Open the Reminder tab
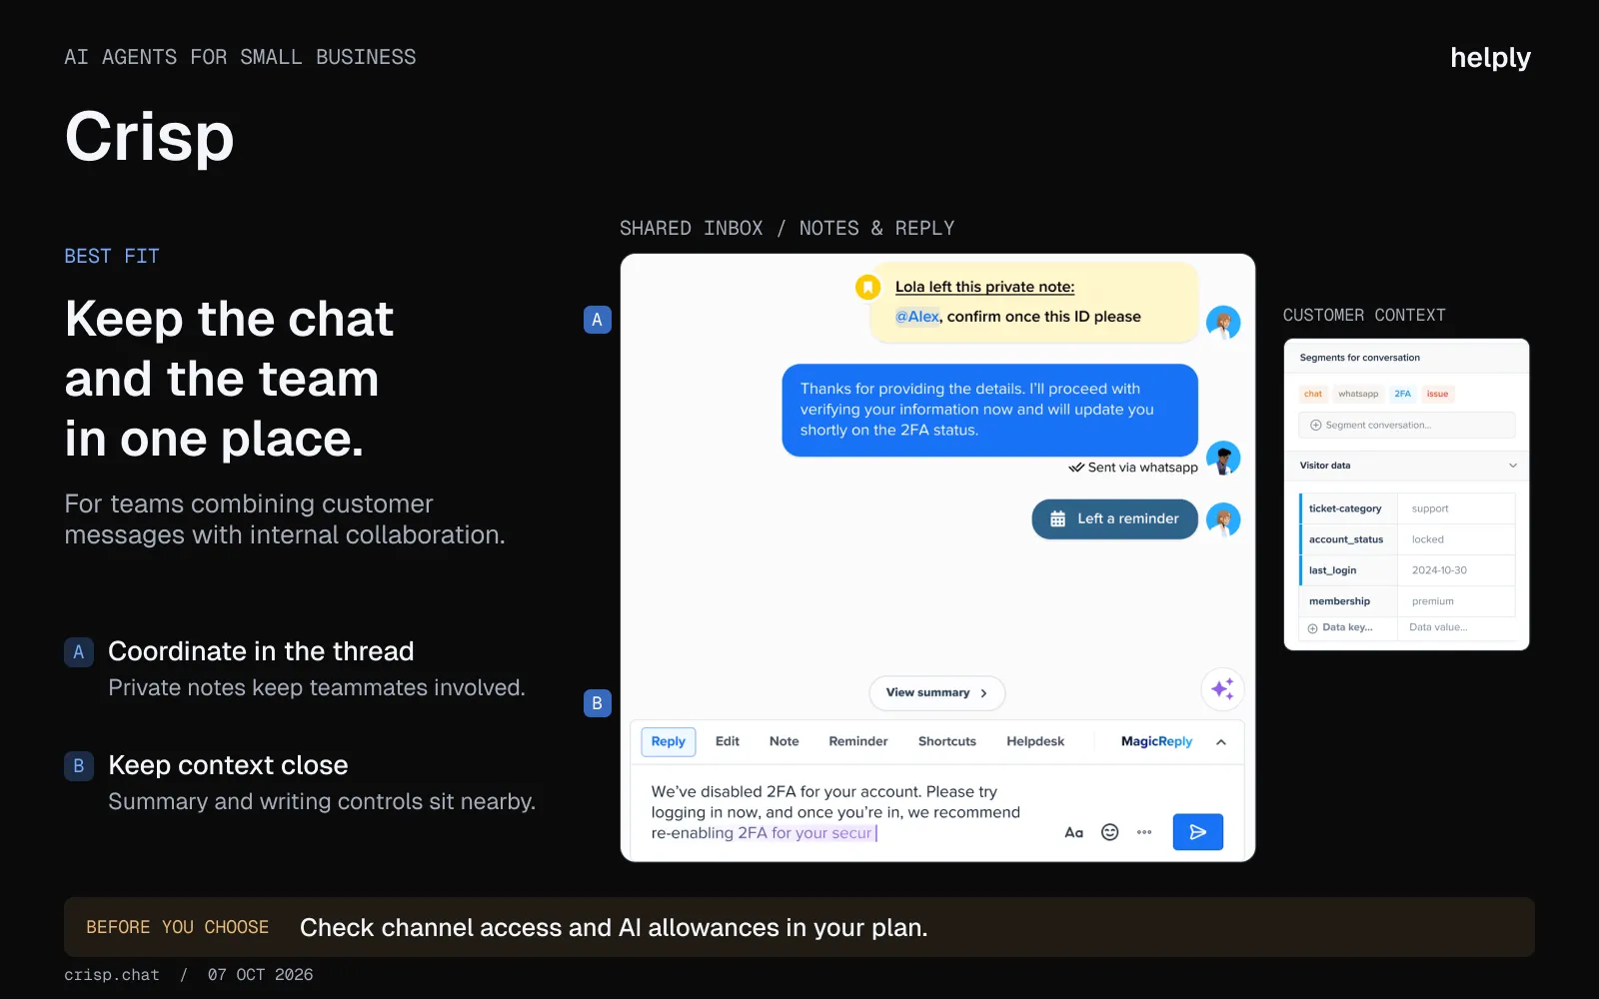 point(857,741)
